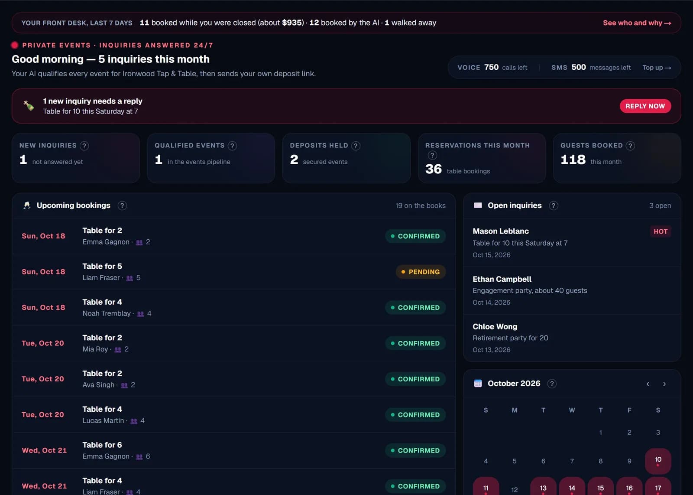Viewport: 693px width, 495px height.
Task: Click the calendar icon beside October 2026
Action: click(478, 384)
